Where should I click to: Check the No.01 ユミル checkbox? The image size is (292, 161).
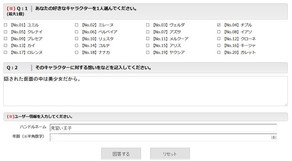click(6, 25)
